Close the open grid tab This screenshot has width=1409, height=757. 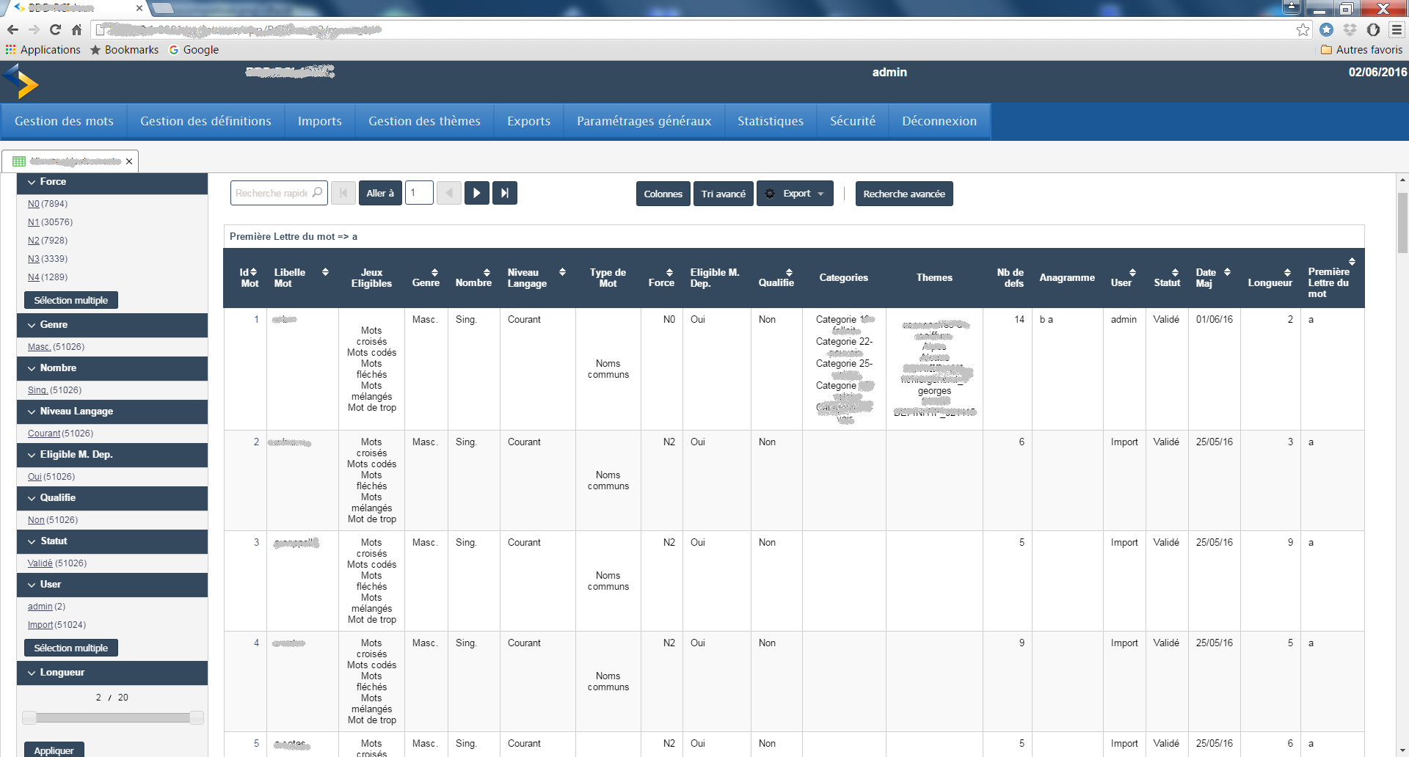(129, 161)
